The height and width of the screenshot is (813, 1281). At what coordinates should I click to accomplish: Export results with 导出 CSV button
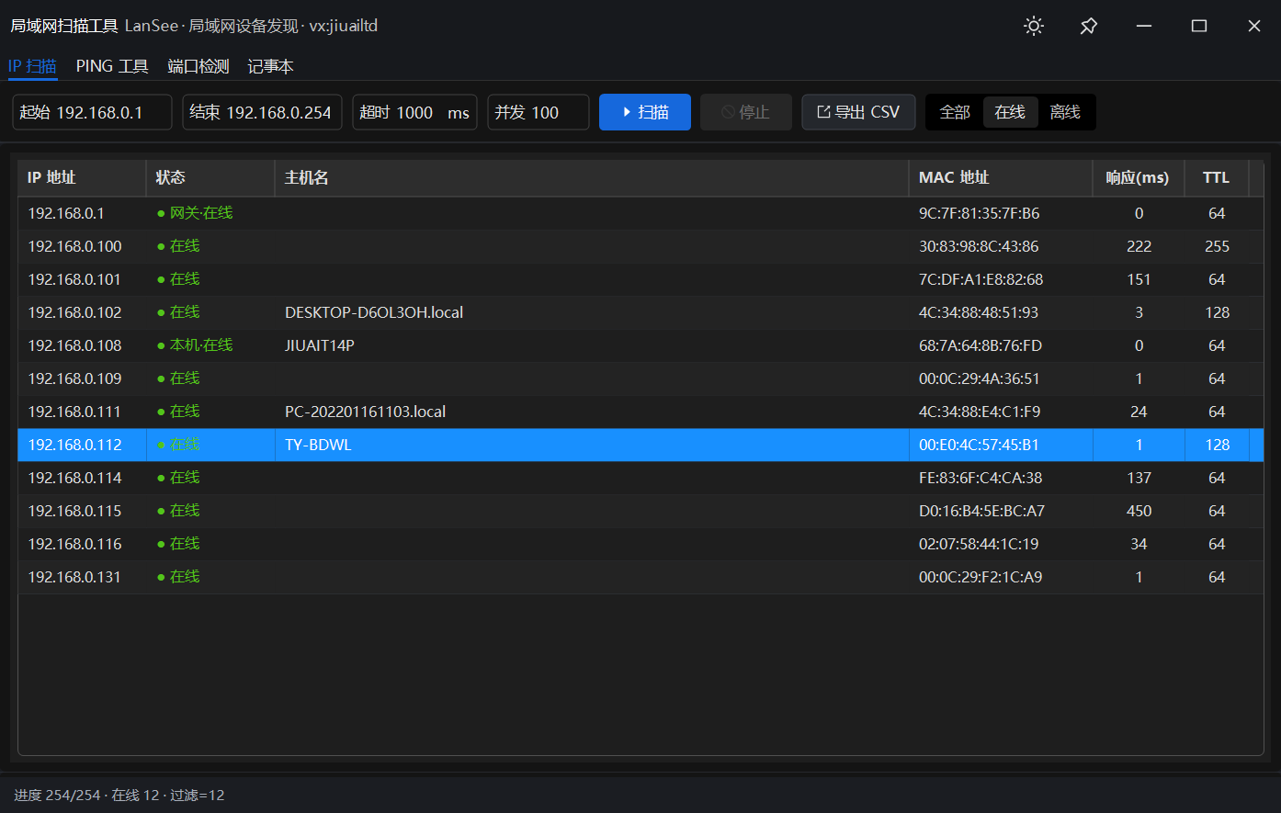(x=858, y=112)
